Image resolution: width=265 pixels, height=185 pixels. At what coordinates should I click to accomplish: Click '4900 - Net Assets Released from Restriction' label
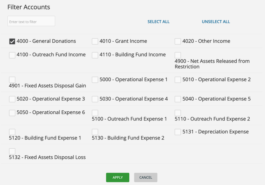[x=212, y=64]
